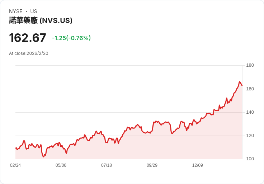Screen dimensions: 264x184
Task: Click the chart's highest peak near 165
Action: click(x=240, y=82)
